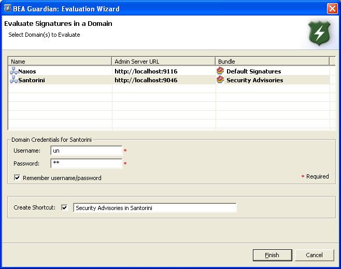Uncheck the Create Shortcut checkbox
This screenshot has width=341, height=269.
tap(64, 207)
